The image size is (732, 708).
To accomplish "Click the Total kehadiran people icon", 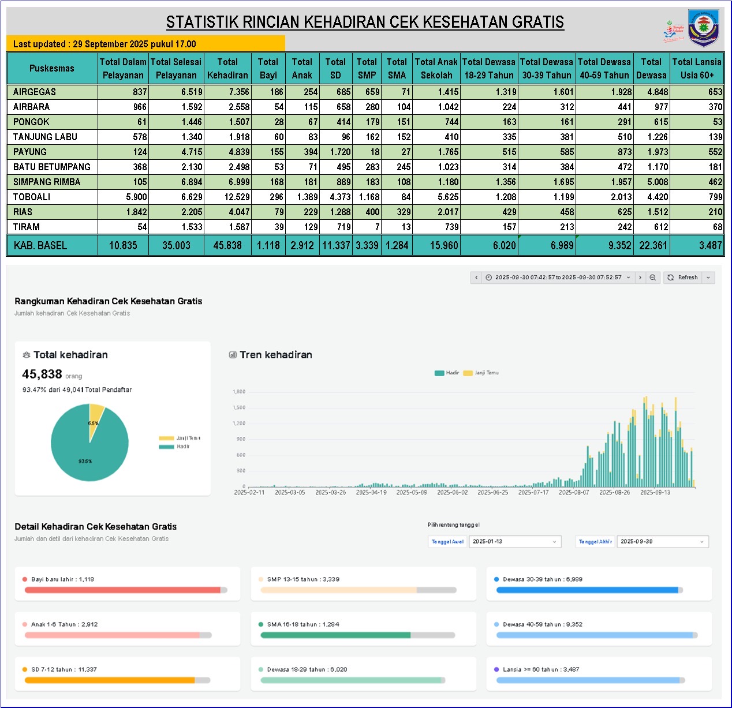I will pos(26,355).
